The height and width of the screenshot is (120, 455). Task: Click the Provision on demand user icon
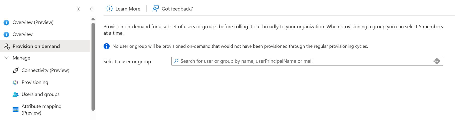pos(7,46)
